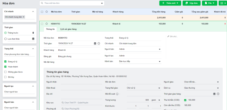Click the Chọn phương thức bán hàng field

coord(20,54)
